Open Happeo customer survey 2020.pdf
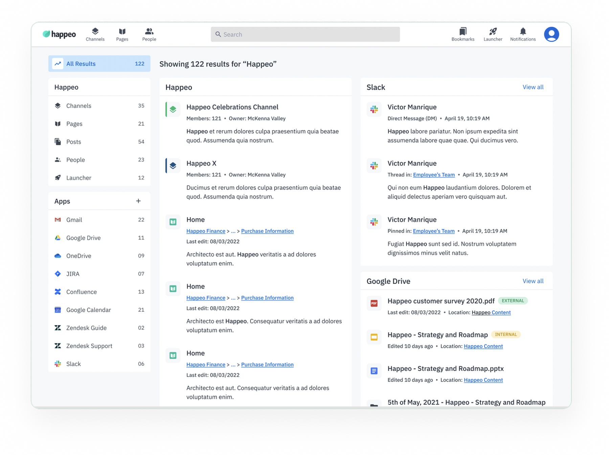 point(441,301)
